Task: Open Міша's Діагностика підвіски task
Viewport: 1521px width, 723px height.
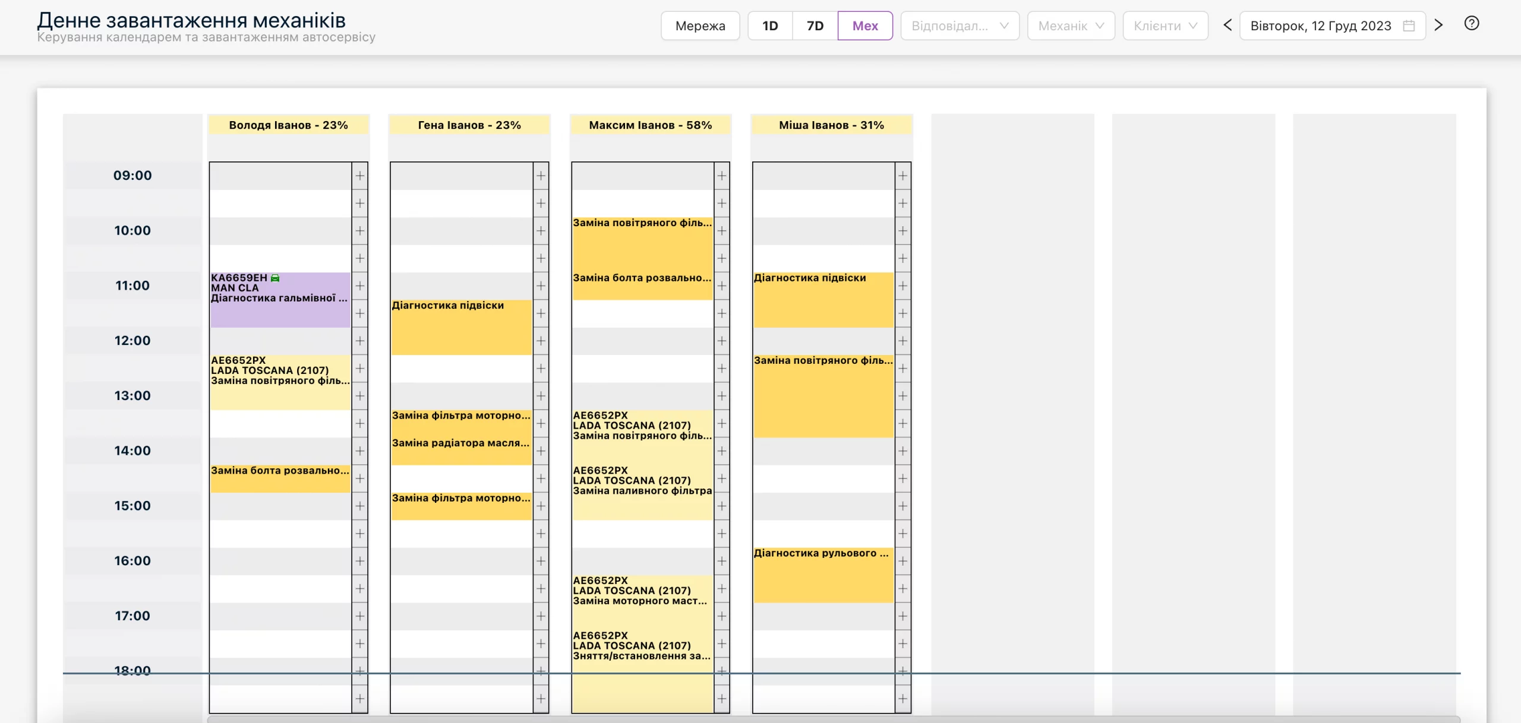Action: coord(823,300)
